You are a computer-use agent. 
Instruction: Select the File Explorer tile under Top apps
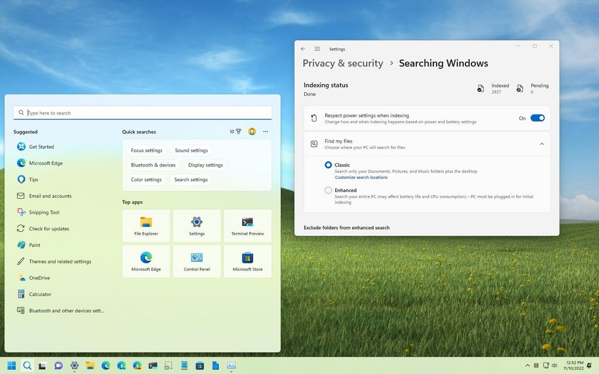146,225
